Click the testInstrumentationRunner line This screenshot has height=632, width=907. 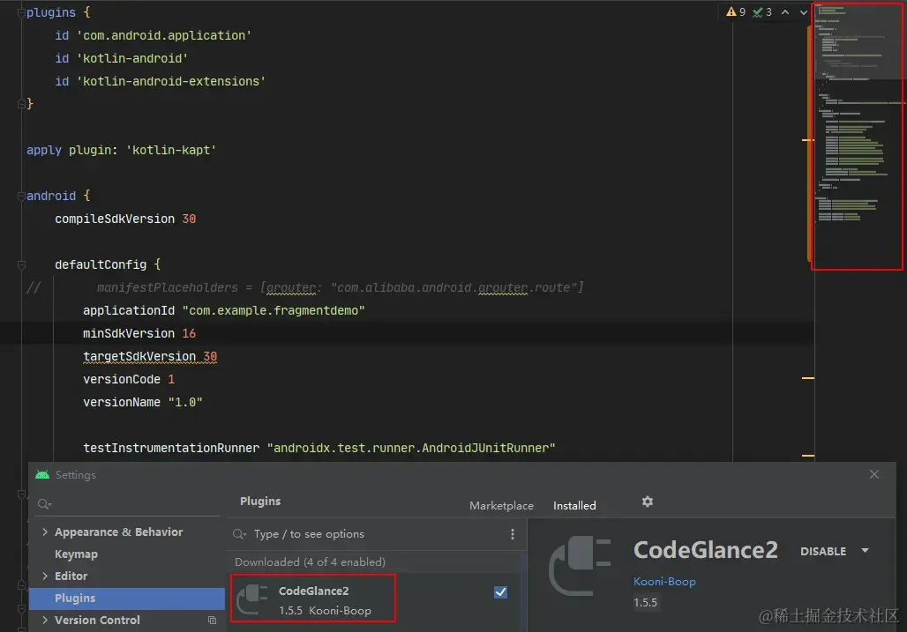[x=319, y=448]
